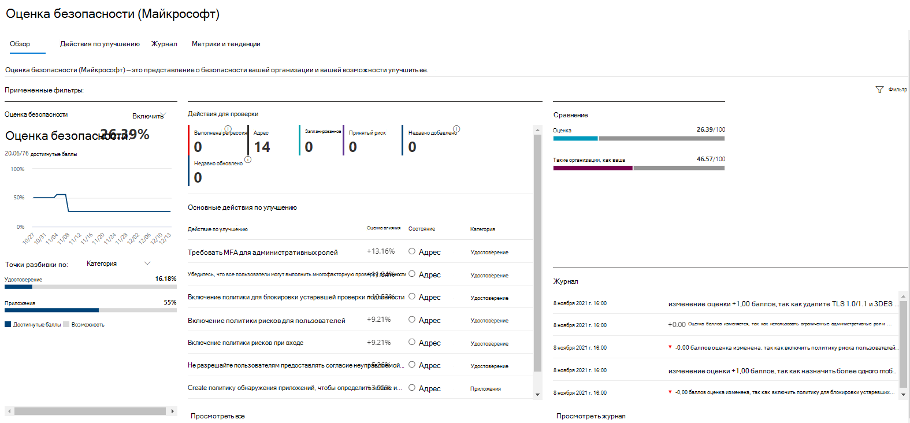Screen dimensions: 910x423
Task: Click Достигнутые баллы legend swatch
Action: click(8, 324)
